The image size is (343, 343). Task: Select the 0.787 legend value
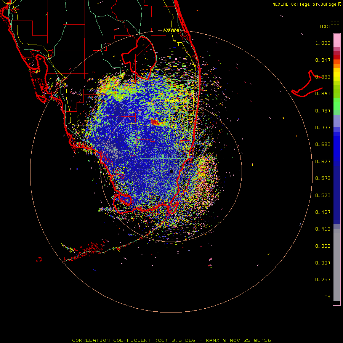[323, 111]
